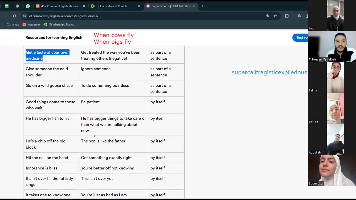Viewport: 356px width, 200px height.
Task: Close the 40+ Common English Phrases tab
Action: click(84, 6)
